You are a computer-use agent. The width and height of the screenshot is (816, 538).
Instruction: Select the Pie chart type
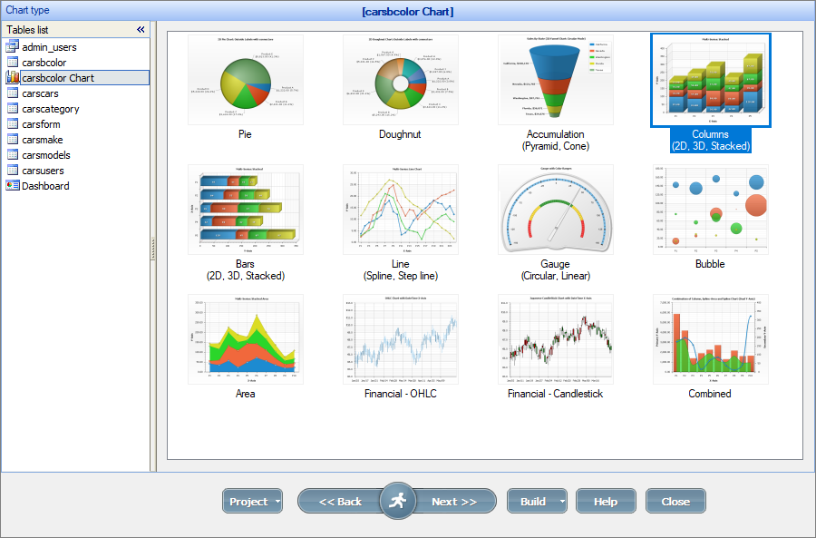tap(245, 79)
